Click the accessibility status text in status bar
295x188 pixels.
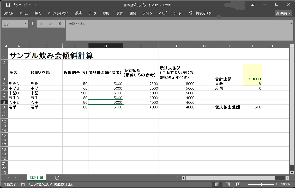51,184
